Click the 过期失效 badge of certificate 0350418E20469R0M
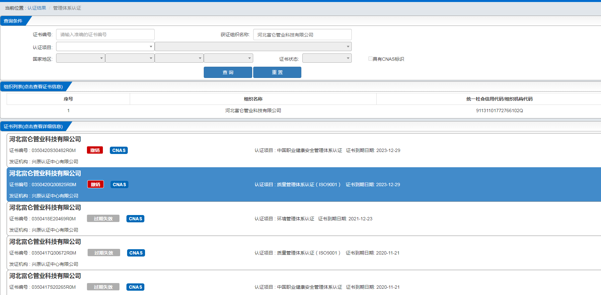This screenshot has width=601, height=295. pos(103,219)
